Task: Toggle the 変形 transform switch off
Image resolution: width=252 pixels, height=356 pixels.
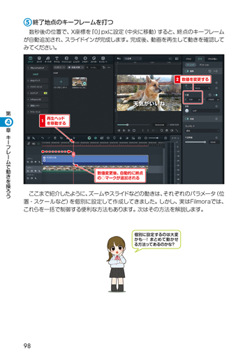Action: click(x=186, y=71)
